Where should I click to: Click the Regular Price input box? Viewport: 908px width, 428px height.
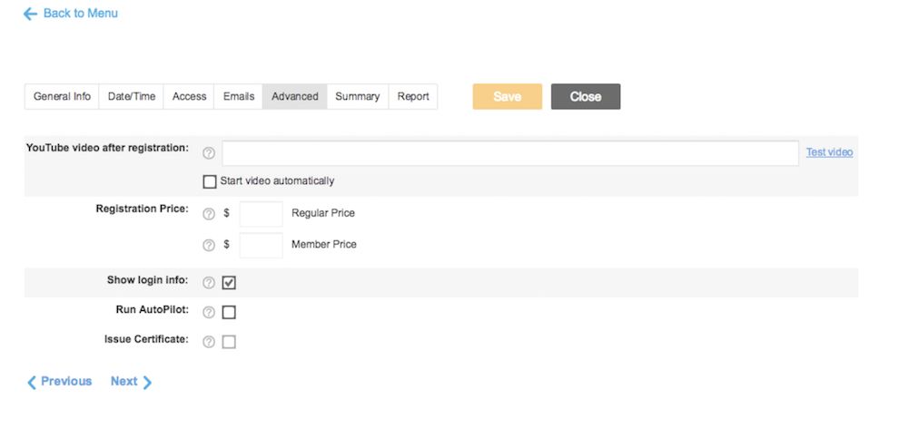261,214
